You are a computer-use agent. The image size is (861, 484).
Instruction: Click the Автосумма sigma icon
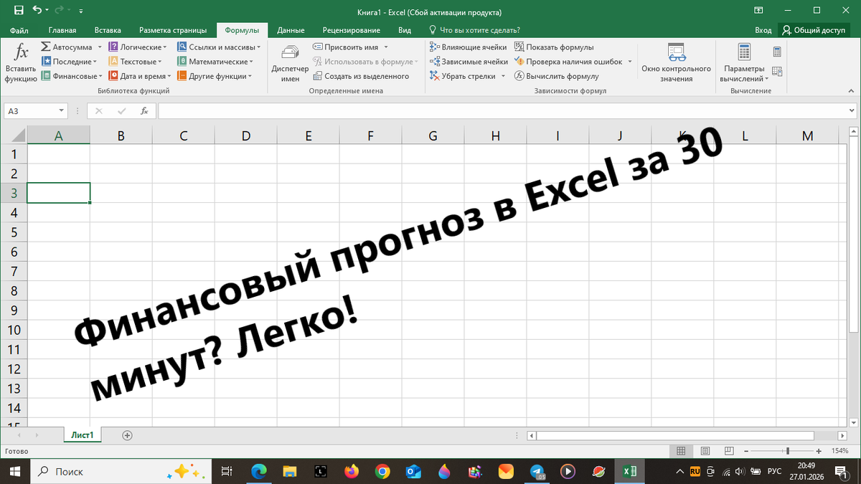tap(46, 47)
